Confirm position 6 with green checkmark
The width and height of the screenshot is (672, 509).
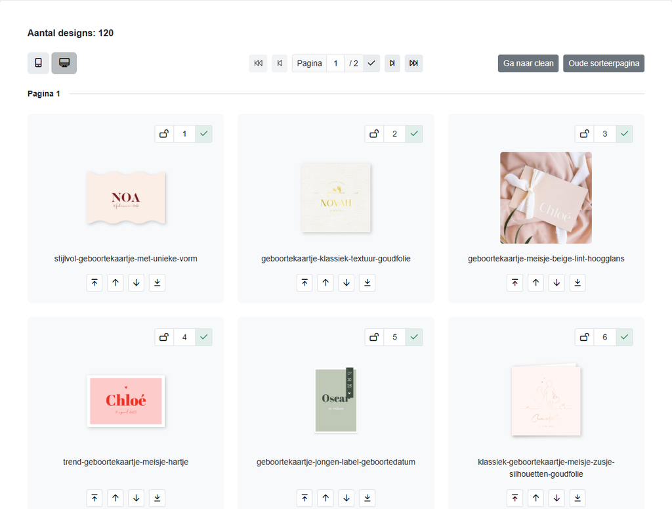(625, 337)
